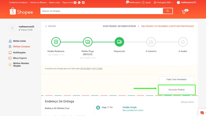Image resolution: width=206 pixels, height=116 pixels.
Task: Click the globe language icon
Action: 155,3
